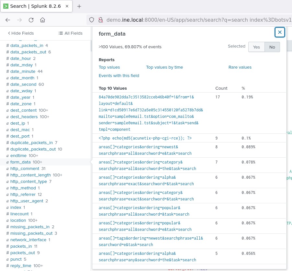Select ordering=popular searchword=e value
292x271 pixels.
click(x=145, y=226)
